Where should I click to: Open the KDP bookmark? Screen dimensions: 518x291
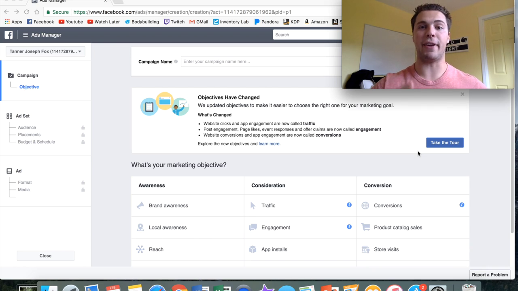click(x=291, y=22)
